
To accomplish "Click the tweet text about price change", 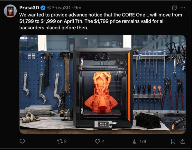I will [101, 21].
